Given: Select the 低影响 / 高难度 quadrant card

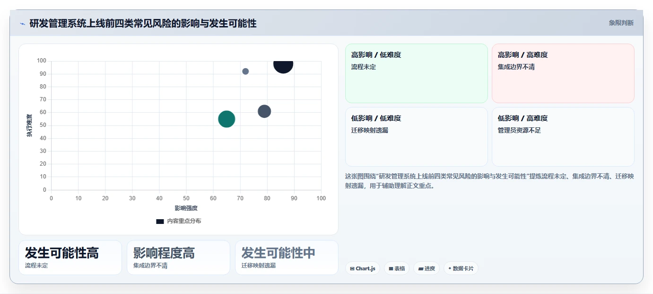Looking at the screenshot, I should [x=563, y=137].
